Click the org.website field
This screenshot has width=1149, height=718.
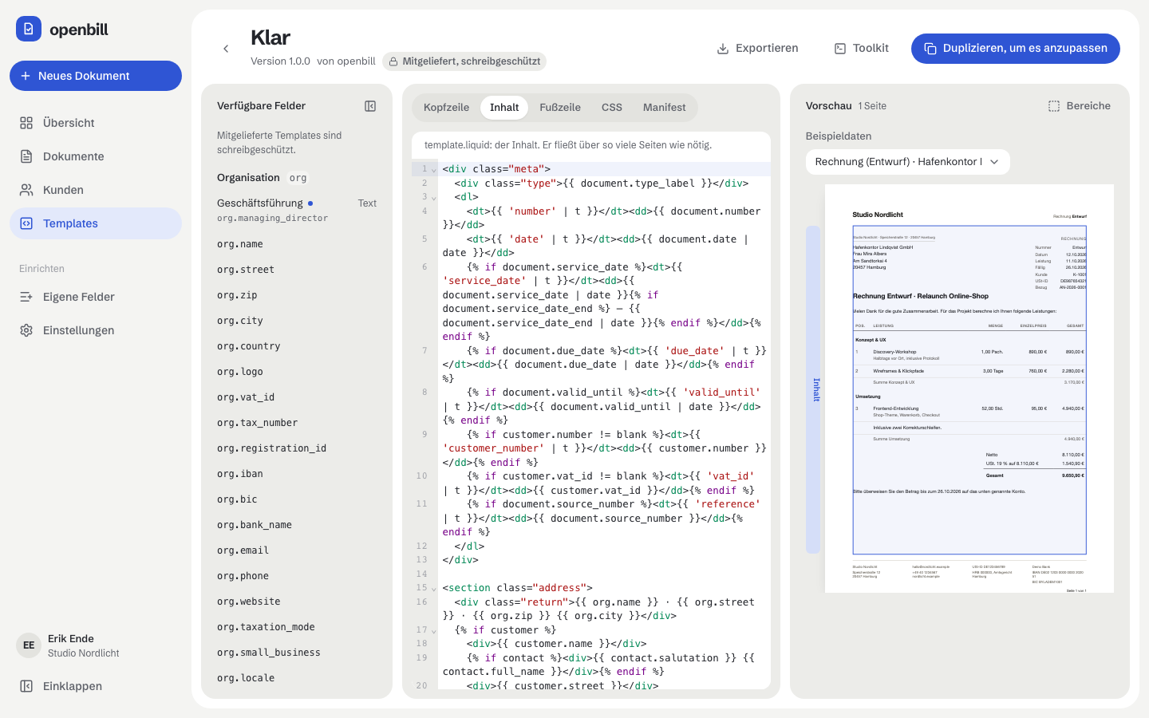(x=249, y=602)
